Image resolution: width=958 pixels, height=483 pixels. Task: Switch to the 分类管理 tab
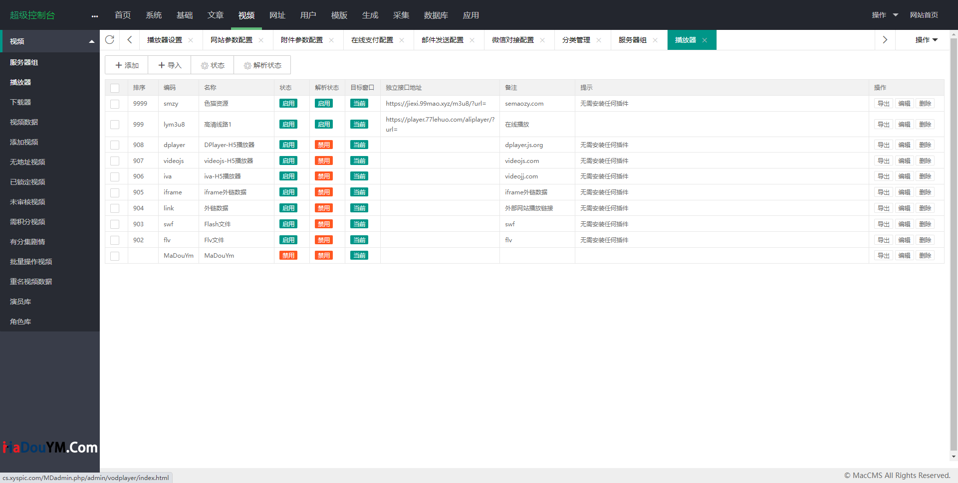(576, 40)
